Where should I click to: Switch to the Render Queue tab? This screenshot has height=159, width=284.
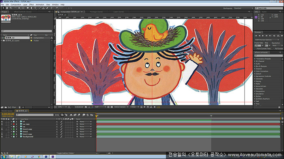coord(7,111)
